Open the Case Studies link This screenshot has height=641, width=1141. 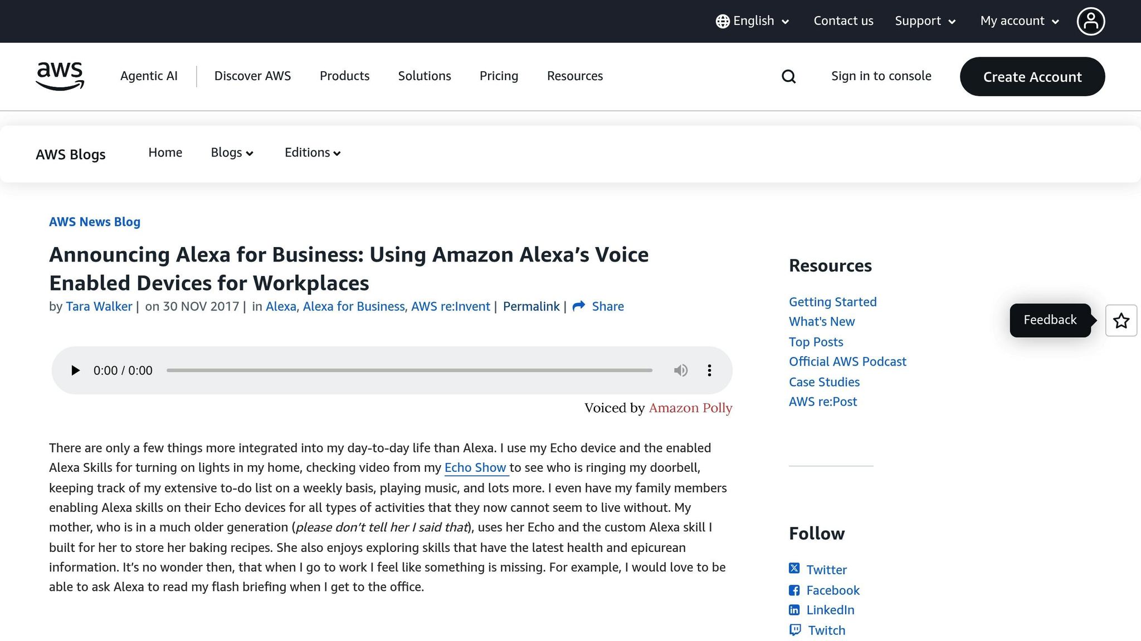coord(824,382)
